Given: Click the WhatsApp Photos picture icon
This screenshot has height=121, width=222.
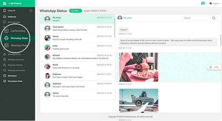Looking at the screenshot, I should point(6,45).
